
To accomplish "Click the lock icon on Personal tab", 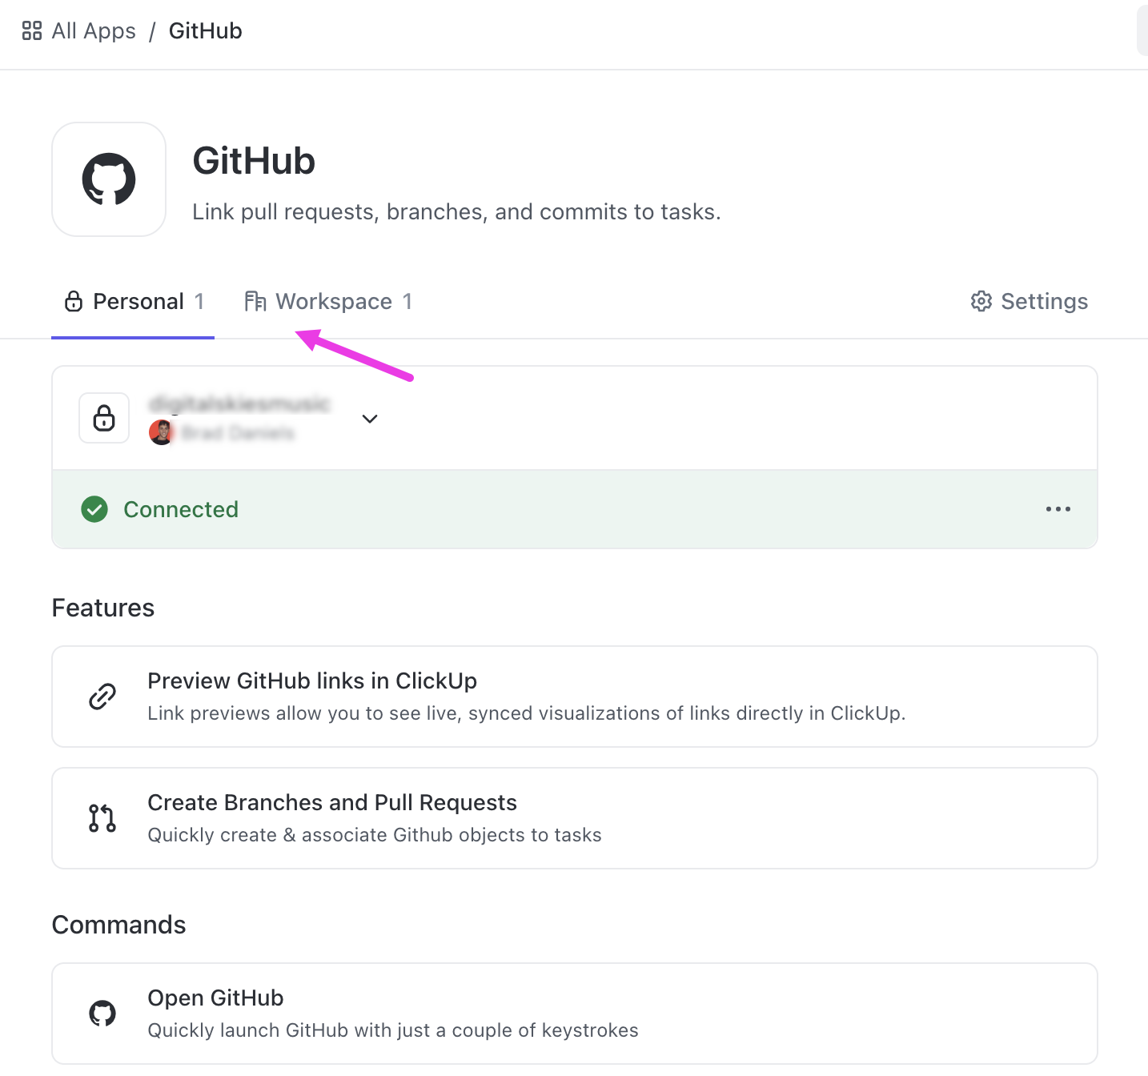I will tap(73, 301).
